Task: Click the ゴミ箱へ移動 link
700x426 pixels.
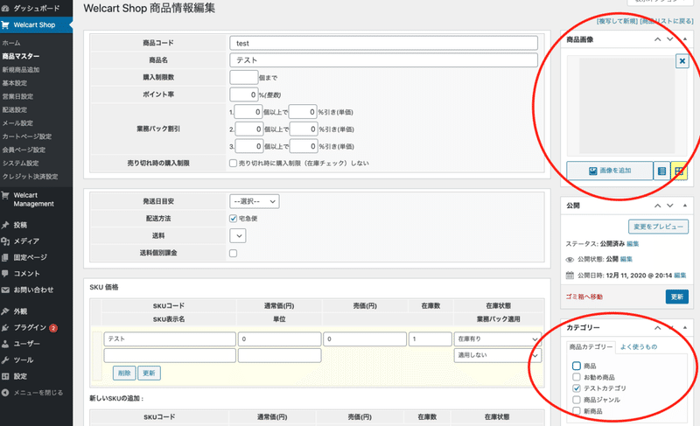Action: [584, 297]
